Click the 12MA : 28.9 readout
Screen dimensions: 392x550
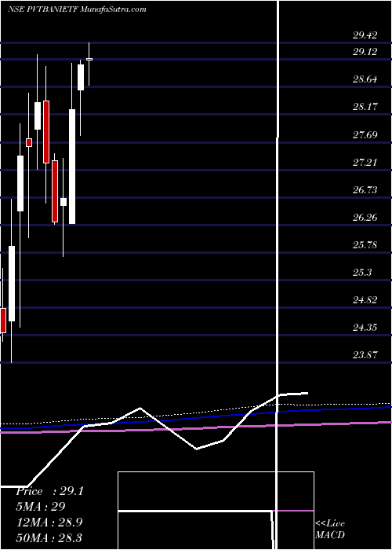pyautogui.click(x=49, y=522)
